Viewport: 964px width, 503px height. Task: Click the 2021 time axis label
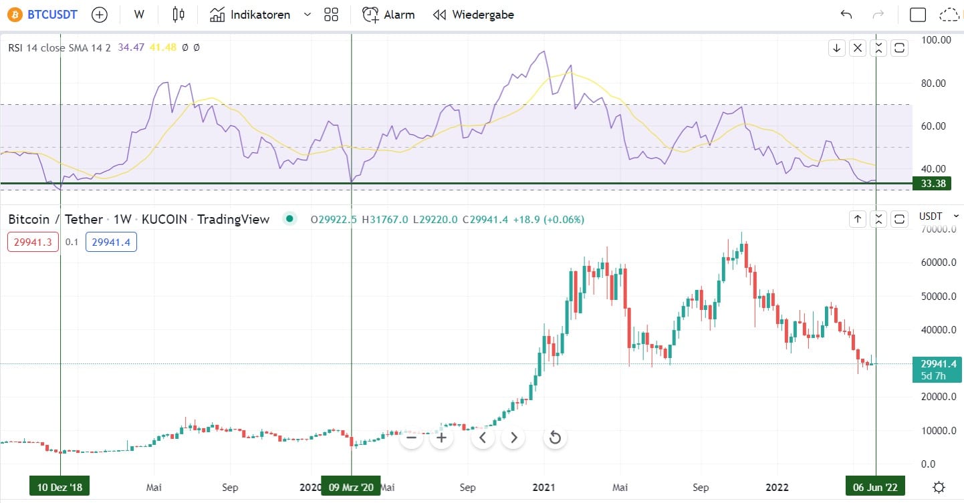[544, 487]
